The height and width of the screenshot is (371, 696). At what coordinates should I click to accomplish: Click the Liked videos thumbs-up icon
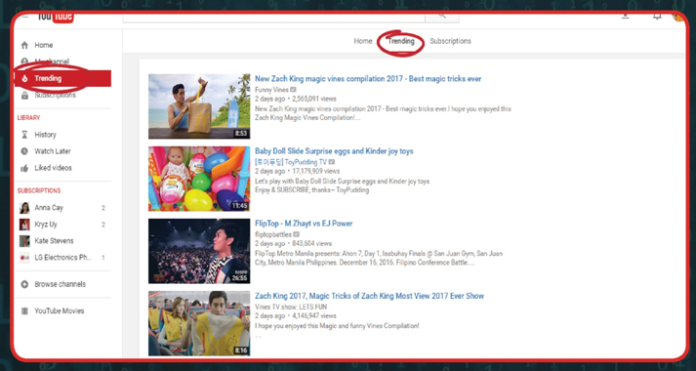click(x=24, y=168)
